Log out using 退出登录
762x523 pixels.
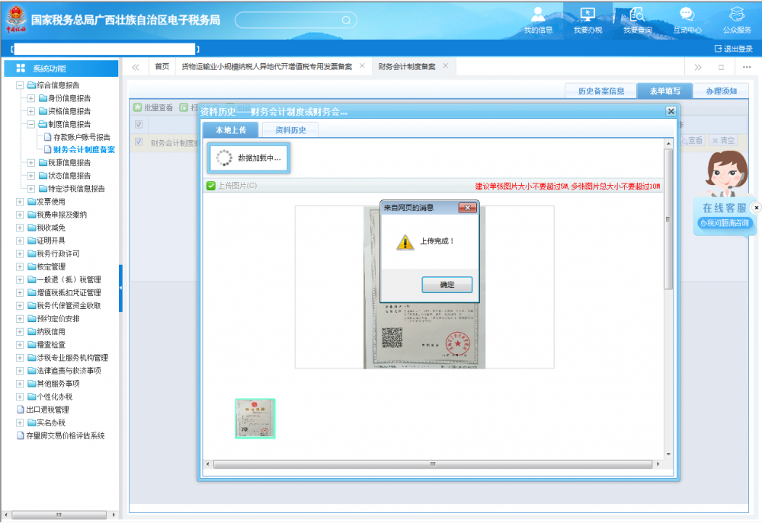(733, 49)
